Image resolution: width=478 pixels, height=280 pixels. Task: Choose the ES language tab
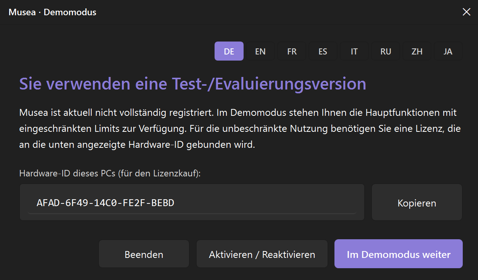[323, 51]
